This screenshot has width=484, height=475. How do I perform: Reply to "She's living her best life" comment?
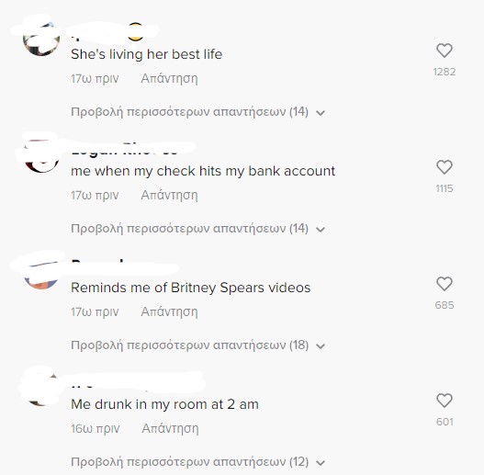(170, 78)
